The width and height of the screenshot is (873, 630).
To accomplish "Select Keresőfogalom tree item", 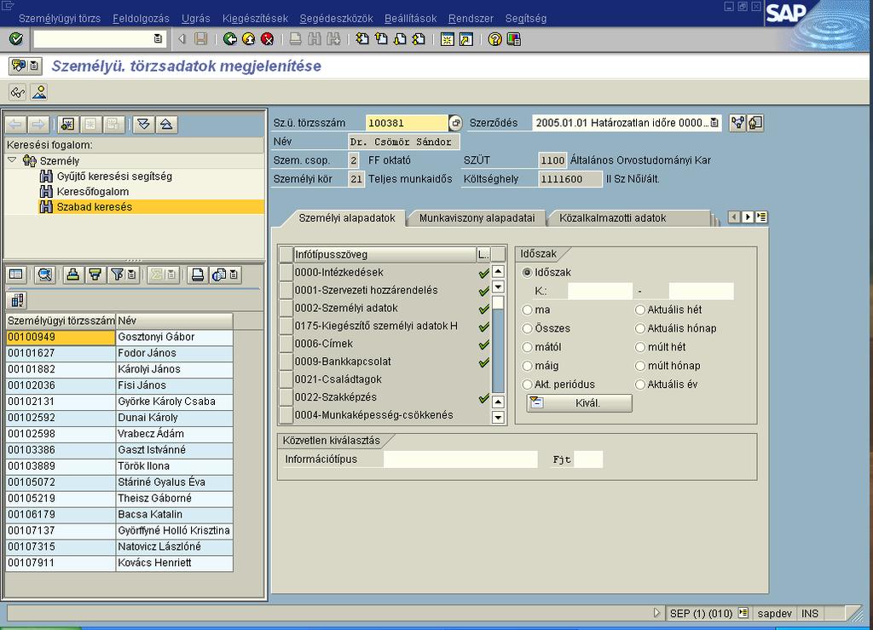I will pos(92,192).
